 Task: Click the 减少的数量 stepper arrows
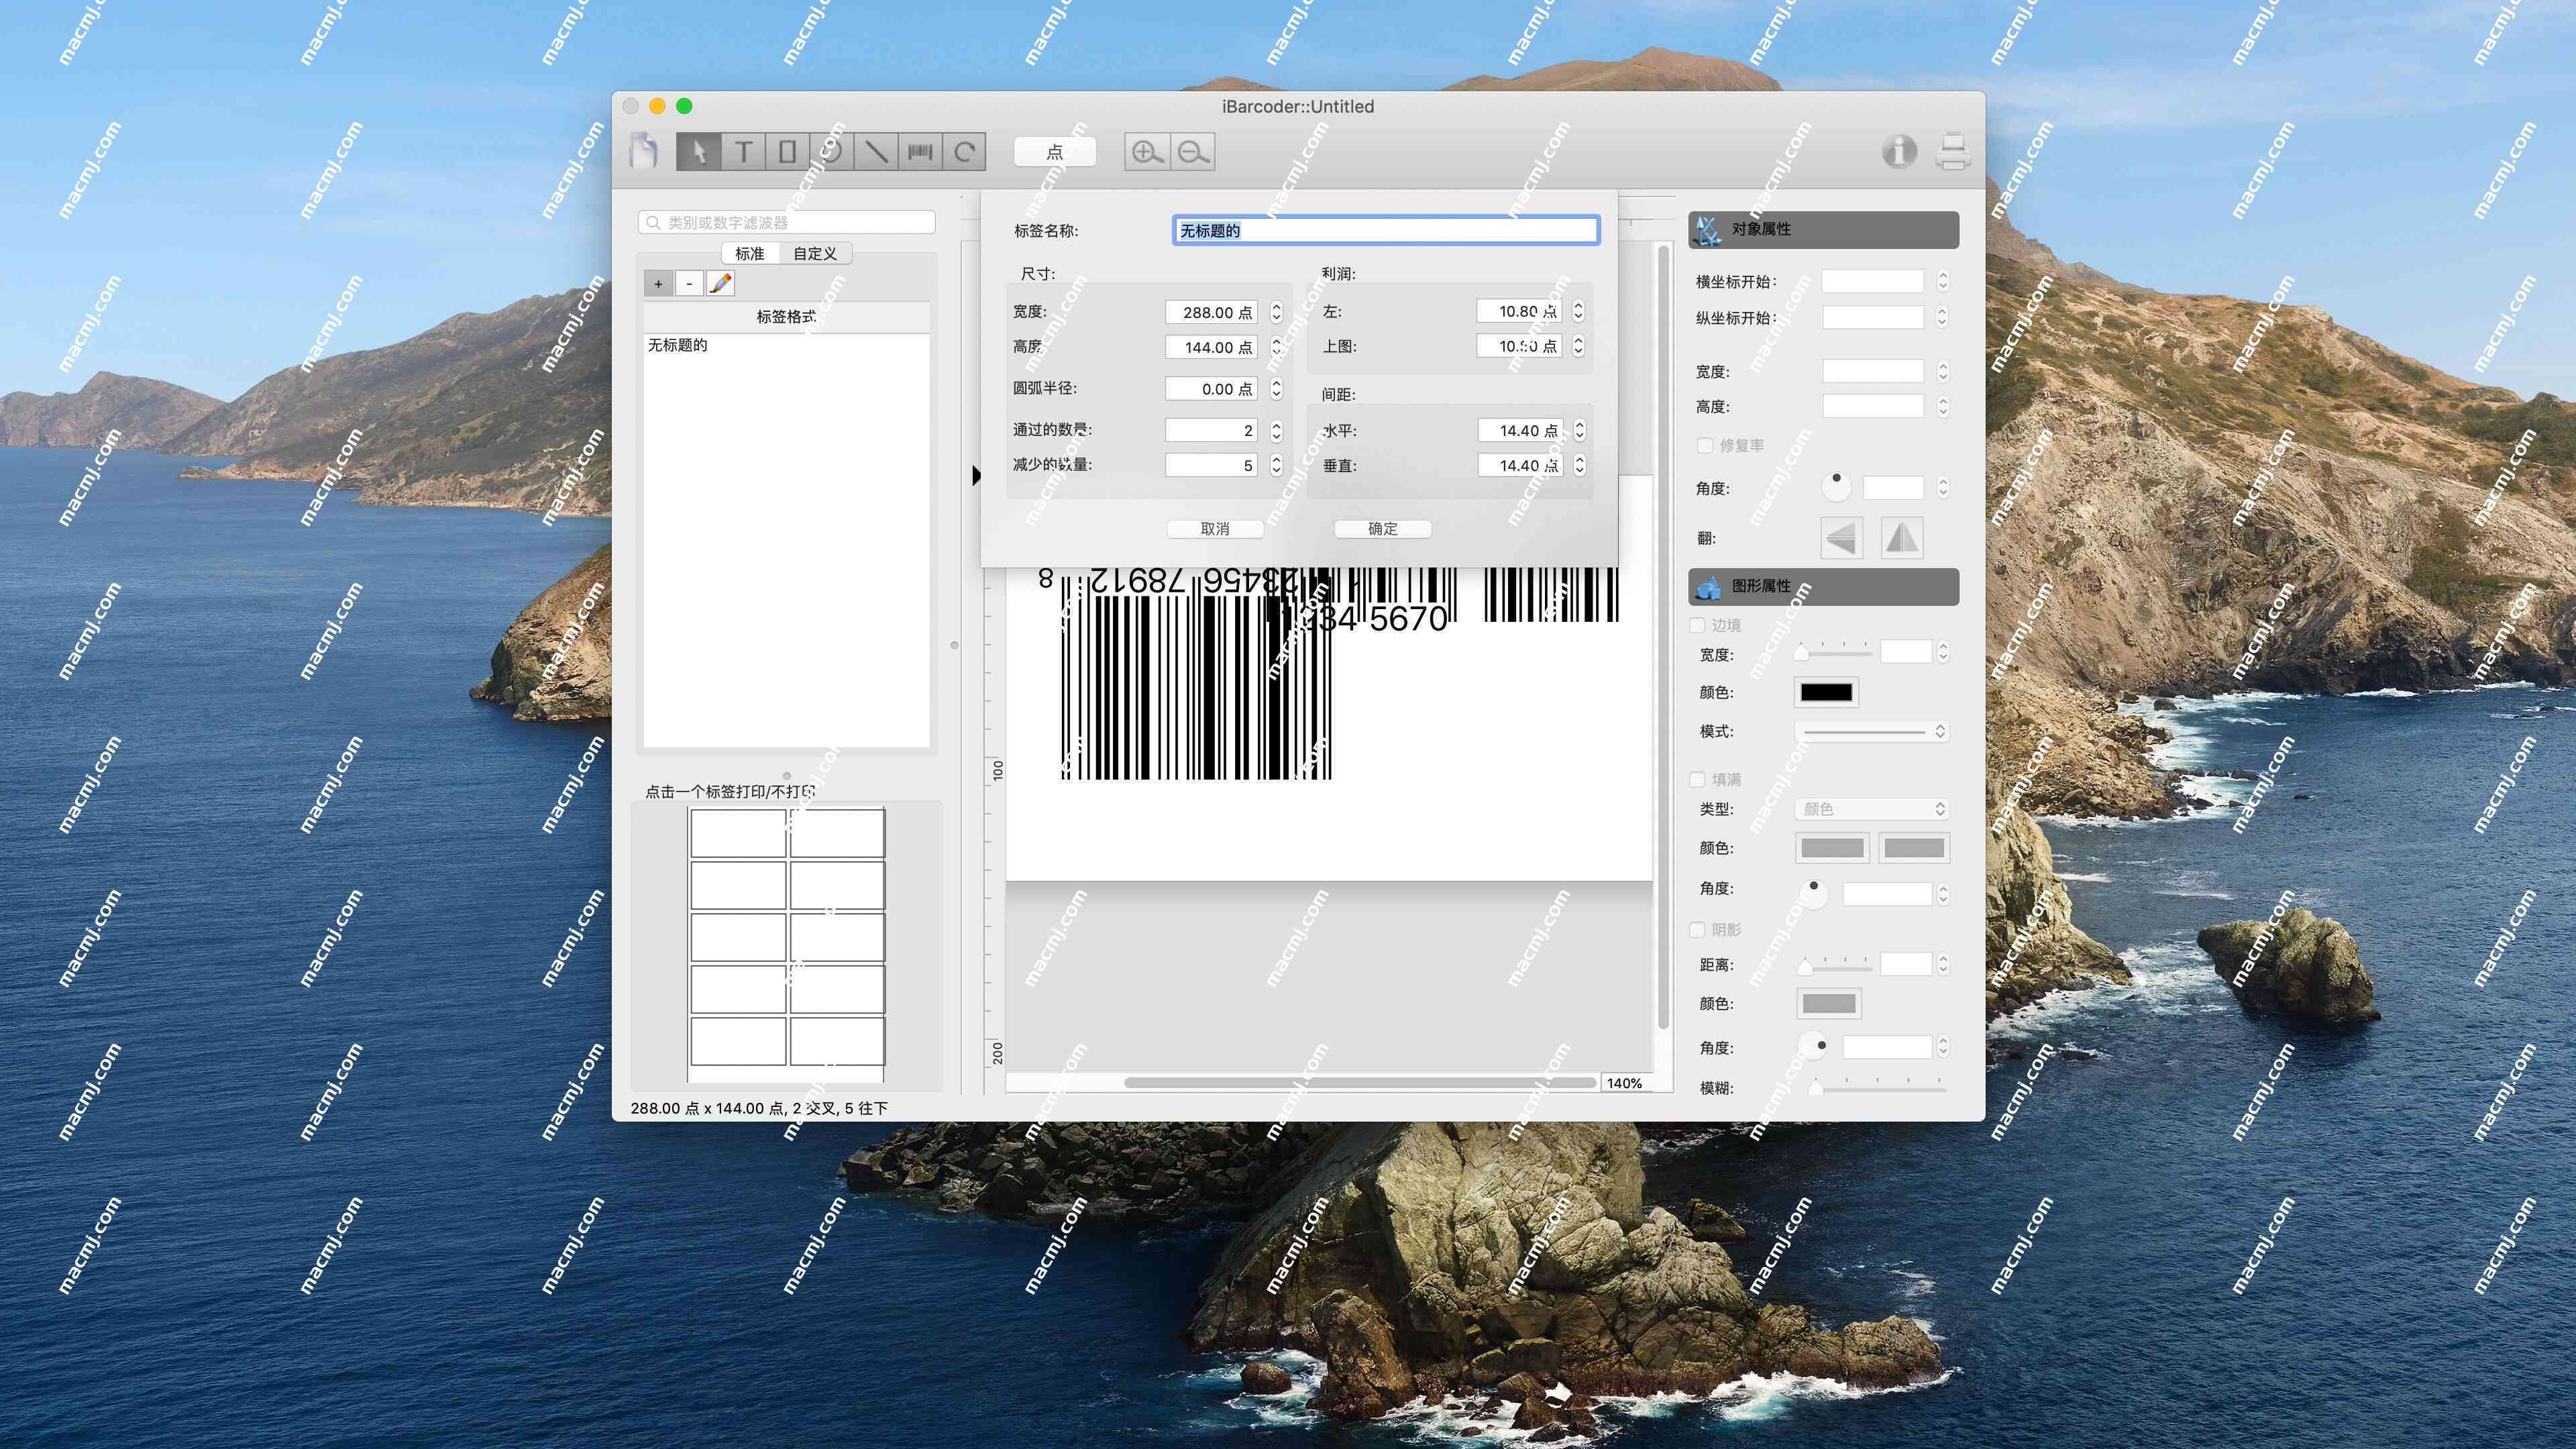point(1276,465)
